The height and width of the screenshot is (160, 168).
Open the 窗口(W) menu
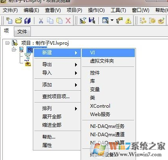(x=141, y=10)
